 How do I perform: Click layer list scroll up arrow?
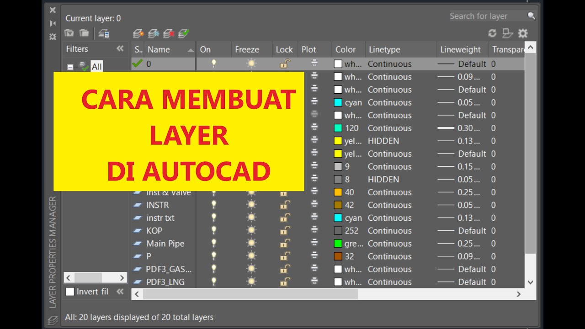[530, 47]
